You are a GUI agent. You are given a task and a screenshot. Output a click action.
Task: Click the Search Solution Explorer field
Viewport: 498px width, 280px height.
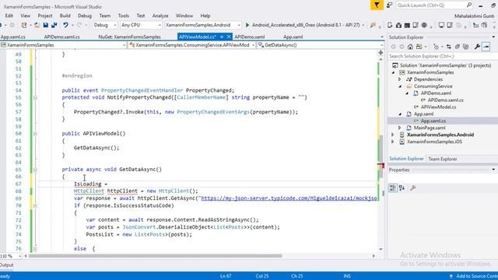pos(443,56)
